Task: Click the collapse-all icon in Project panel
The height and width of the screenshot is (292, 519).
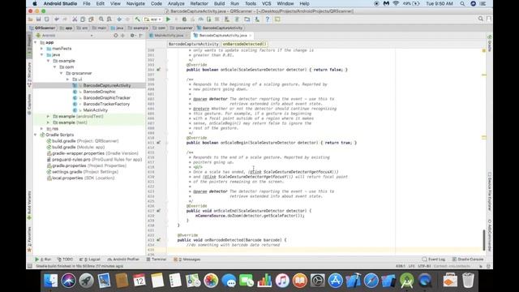Action: (122, 36)
